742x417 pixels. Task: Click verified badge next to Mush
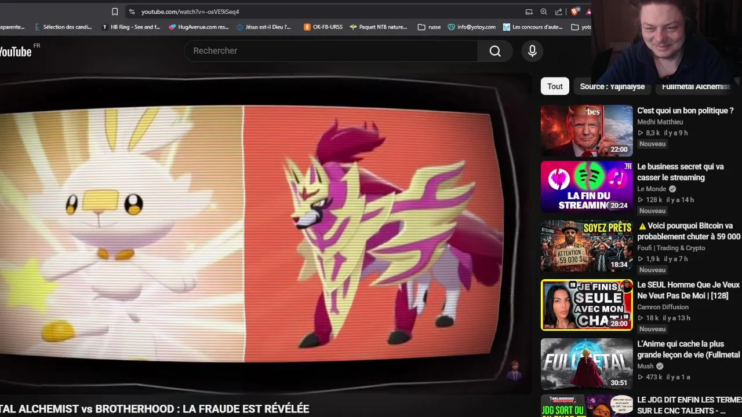coord(660,366)
